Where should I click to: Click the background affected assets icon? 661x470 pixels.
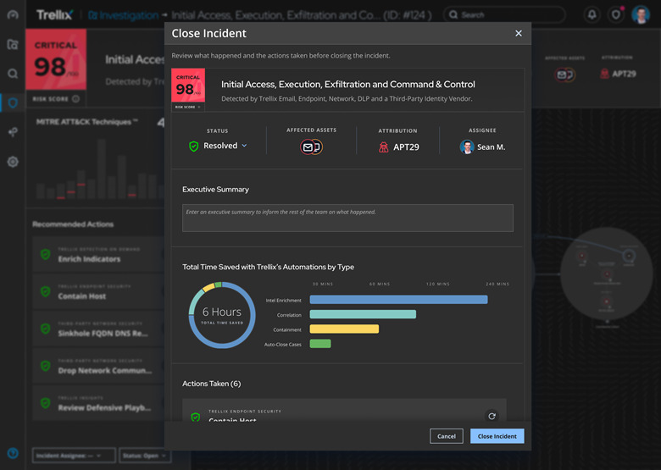click(564, 75)
